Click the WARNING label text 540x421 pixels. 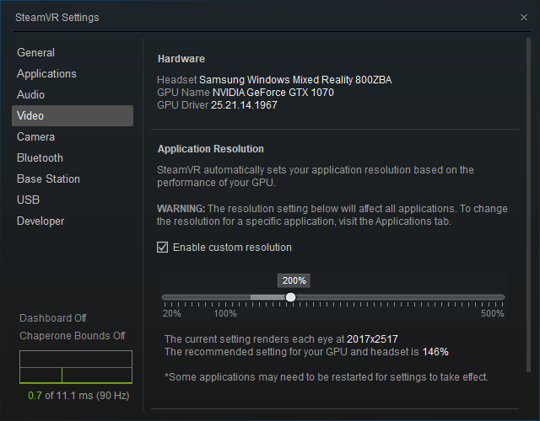click(x=181, y=209)
